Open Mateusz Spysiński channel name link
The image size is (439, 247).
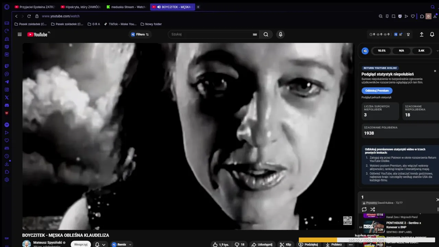click(x=48, y=243)
